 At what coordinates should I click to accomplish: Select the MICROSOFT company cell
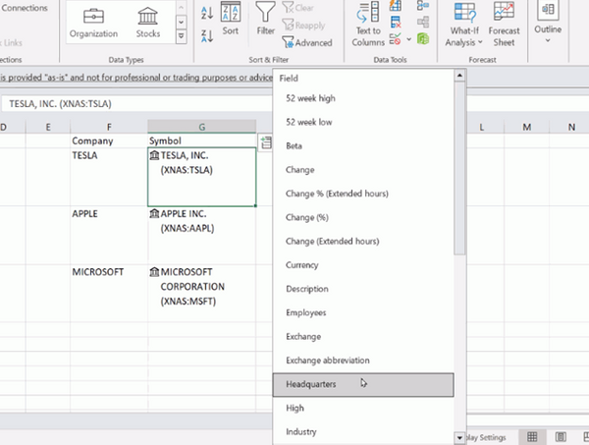click(109, 294)
